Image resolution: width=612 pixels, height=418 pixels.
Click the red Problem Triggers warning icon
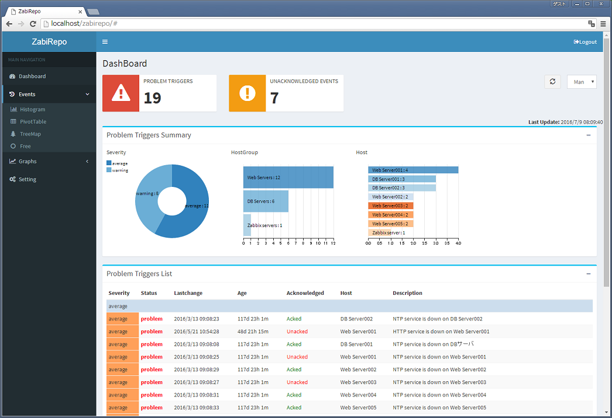[121, 93]
